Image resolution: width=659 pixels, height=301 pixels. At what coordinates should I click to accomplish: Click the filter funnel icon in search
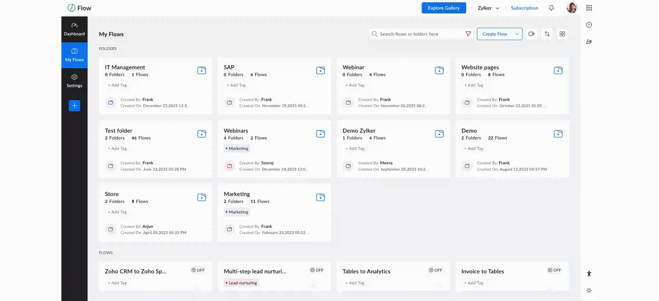pyautogui.click(x=468, y=34)
